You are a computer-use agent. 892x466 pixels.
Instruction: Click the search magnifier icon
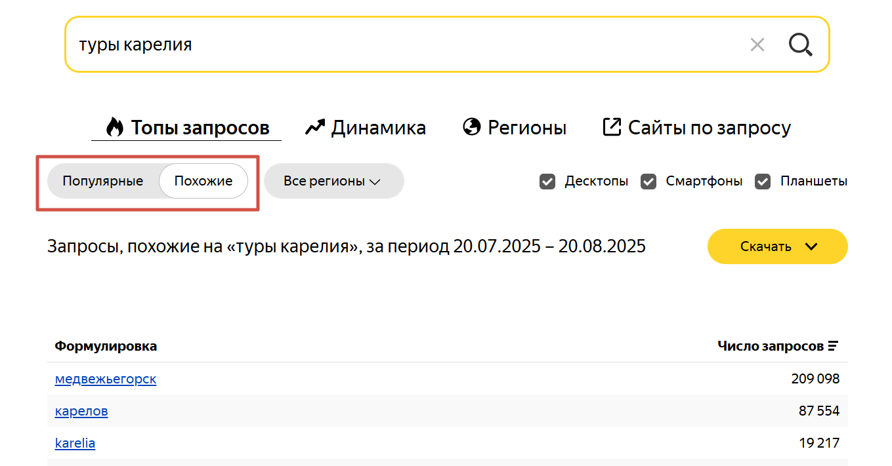(x=800, y=45)
